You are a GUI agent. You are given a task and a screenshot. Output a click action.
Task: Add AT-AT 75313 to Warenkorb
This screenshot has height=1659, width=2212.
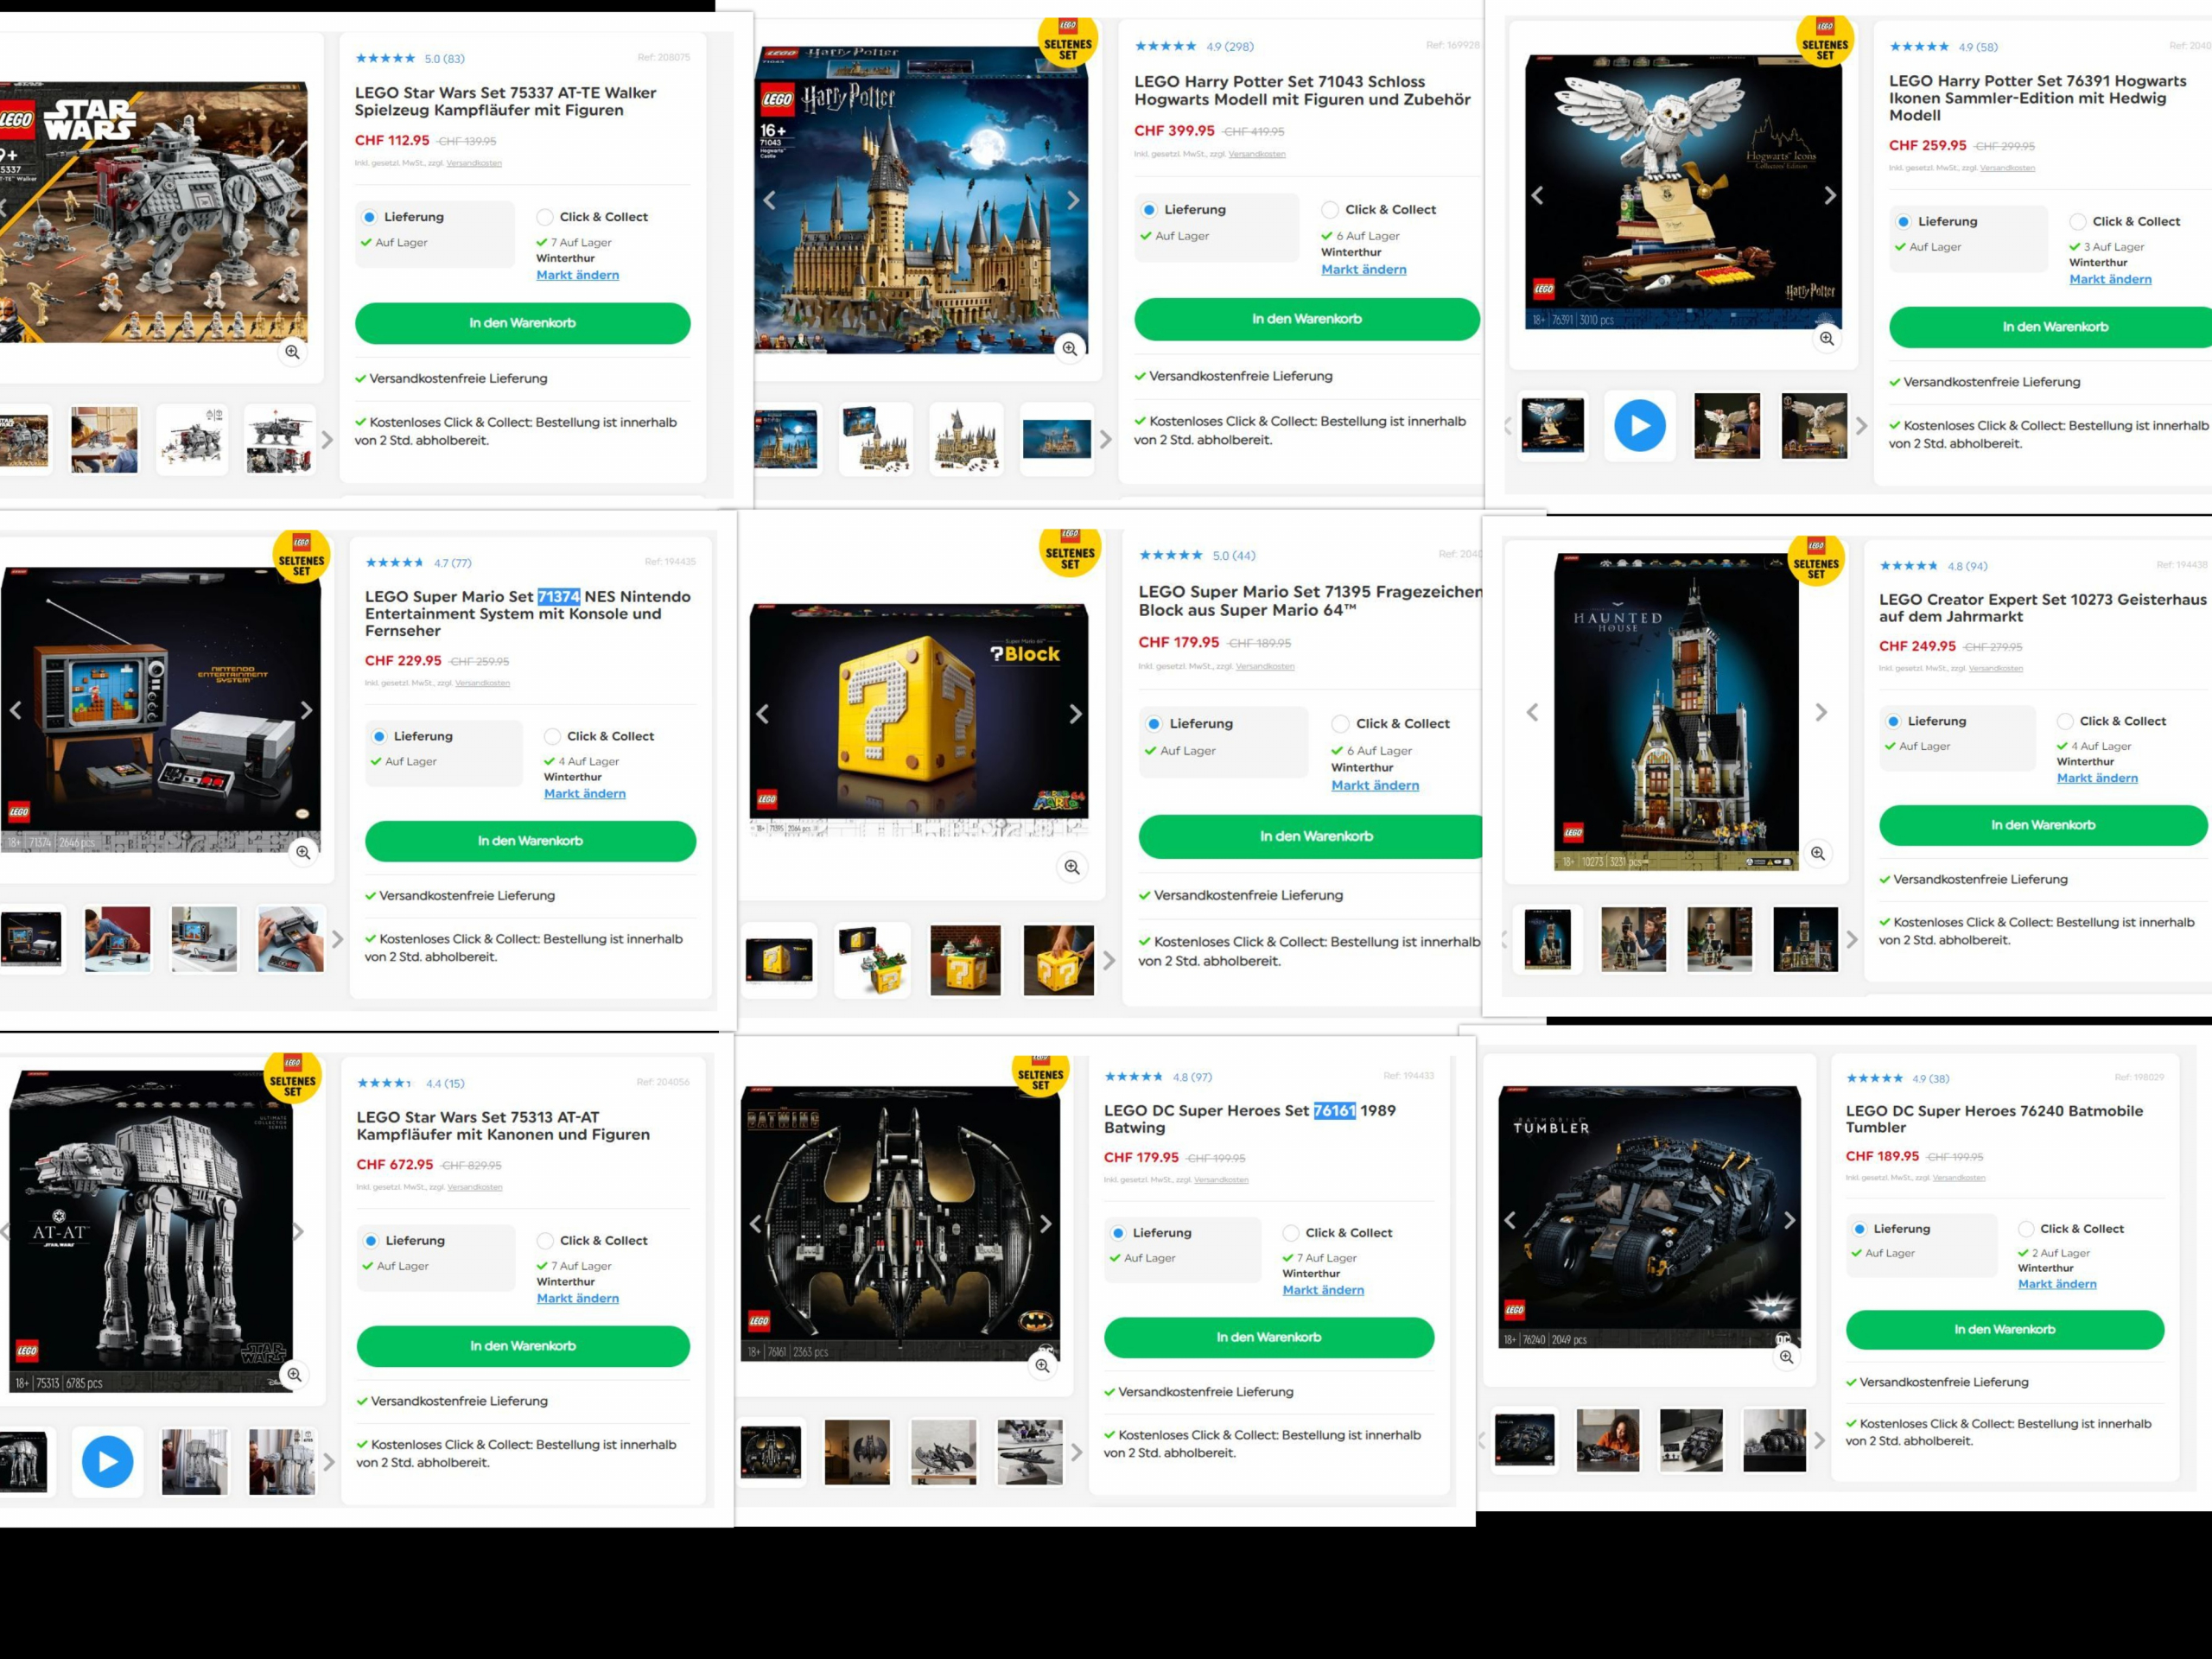[x=523, y=1346]
